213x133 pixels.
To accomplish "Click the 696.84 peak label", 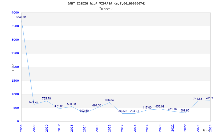I will [x=109, y=100].
